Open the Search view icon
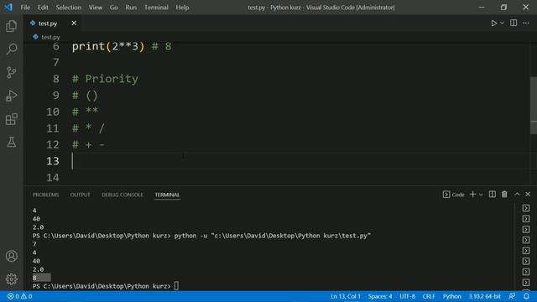 [x=11, y=49]
